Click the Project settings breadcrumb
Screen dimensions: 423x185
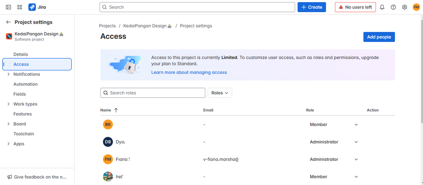coord(196,26)
